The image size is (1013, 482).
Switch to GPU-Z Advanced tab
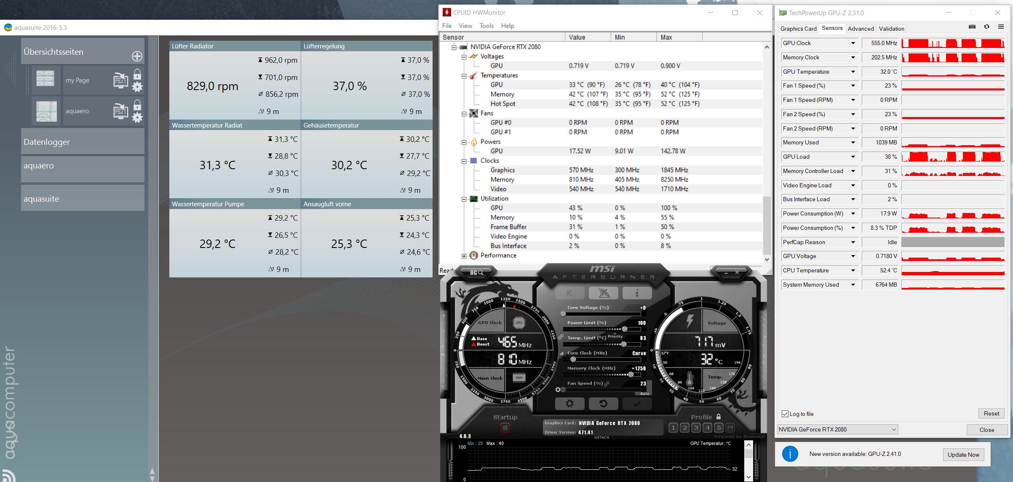pos(861,29)
